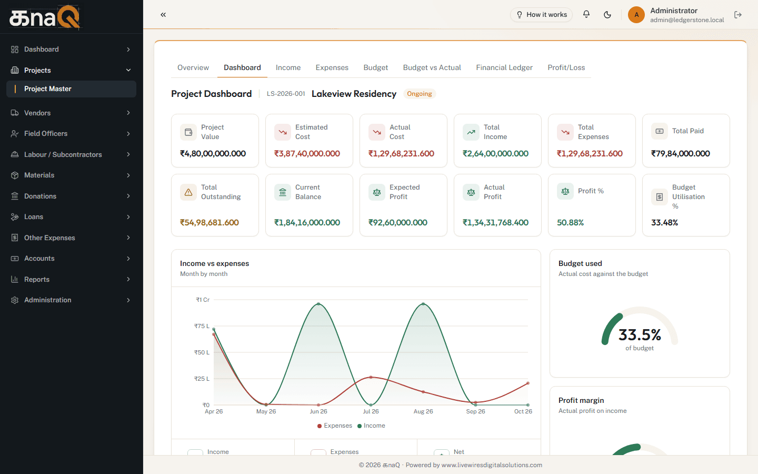Click the Actual Profit scale icon

click(471, 192)
